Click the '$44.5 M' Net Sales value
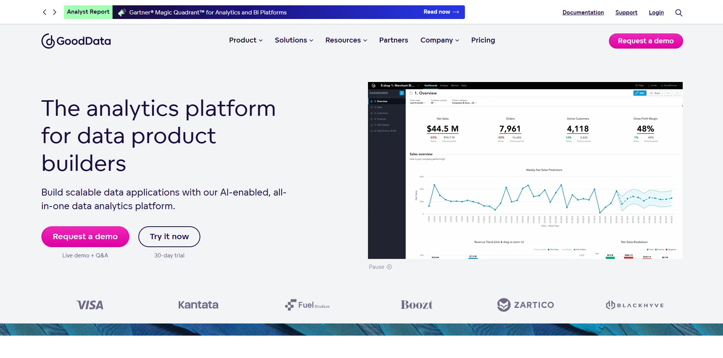This screenshot has width=723, height=358. pos(442,129)
